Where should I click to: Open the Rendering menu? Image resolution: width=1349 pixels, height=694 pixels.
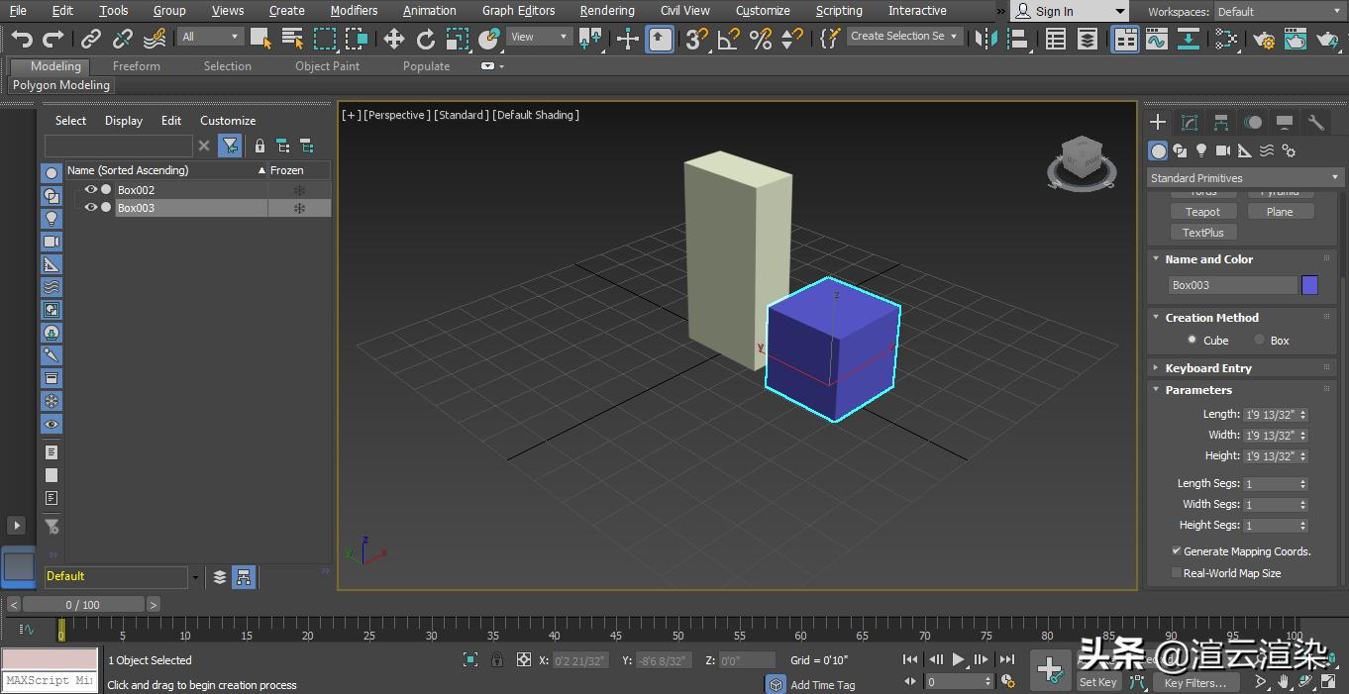[x=606, y=11]
